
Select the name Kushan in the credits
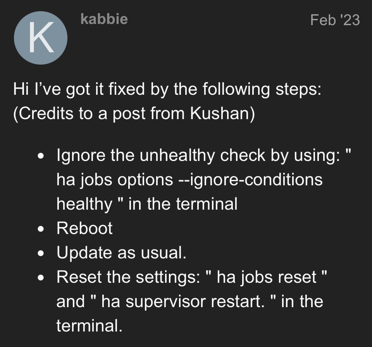pyautogui.click(x=220, y=113)
